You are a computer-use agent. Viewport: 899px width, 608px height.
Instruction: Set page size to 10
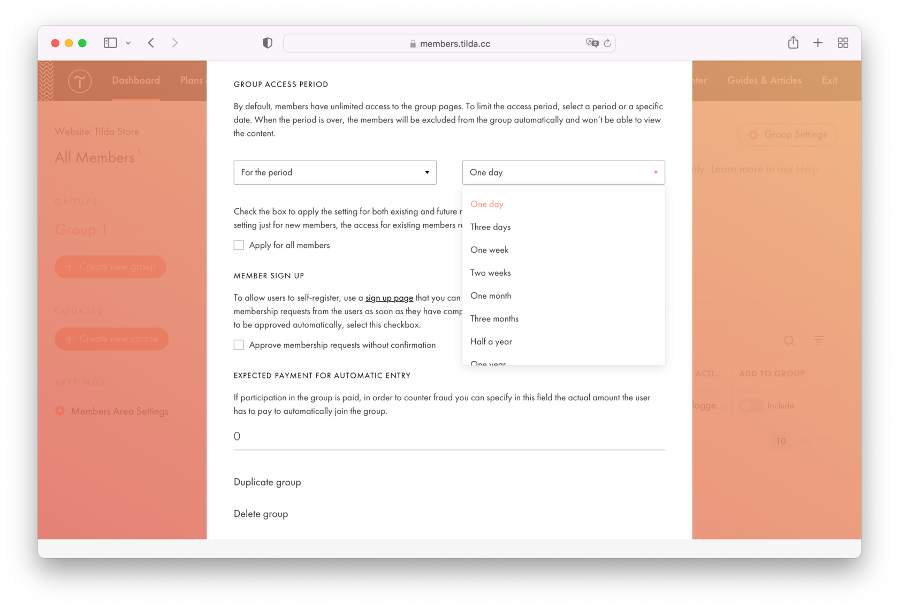click(x=781, y=442)
